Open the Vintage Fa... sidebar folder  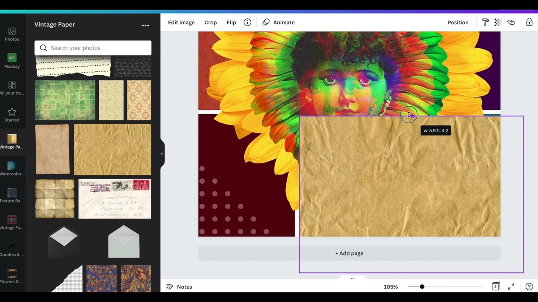click(x=12, y=222)
